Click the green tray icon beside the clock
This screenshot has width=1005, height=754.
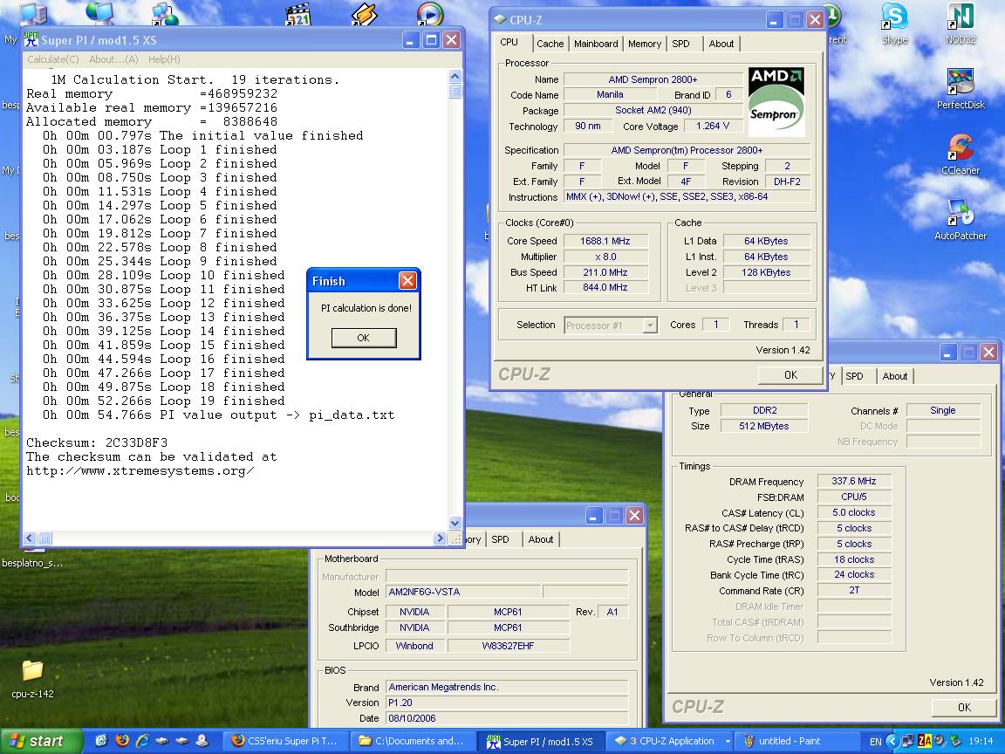(955, 741)
